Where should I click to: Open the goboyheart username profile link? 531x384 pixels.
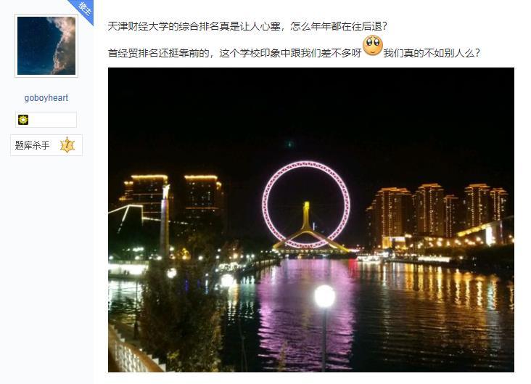pyautogui.click(x=46, y=98)
